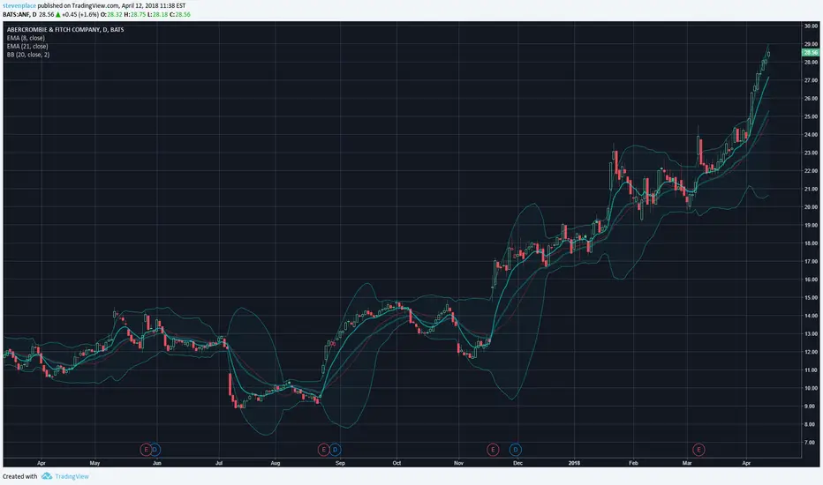Click the green 28.56 current price label
Viewport: 823px width, 485px height.
pos(811,52)
